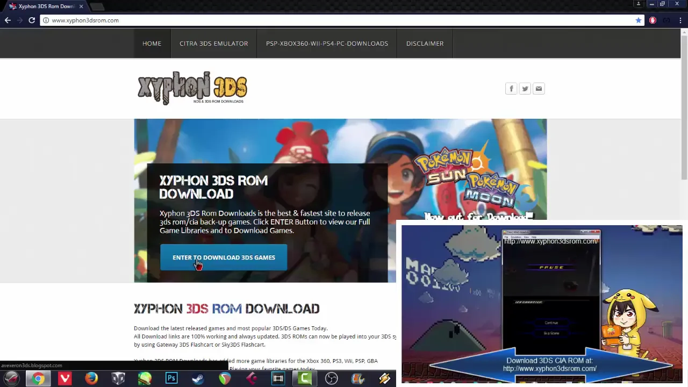Viewport: 688px width, 387px height.
Task: Open Firefox from the taskbar
Action: (x=91, y=378)
